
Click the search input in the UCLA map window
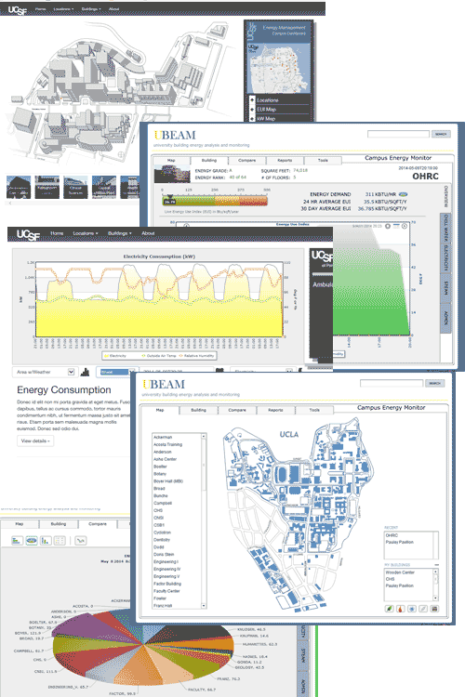pos(392,383)
